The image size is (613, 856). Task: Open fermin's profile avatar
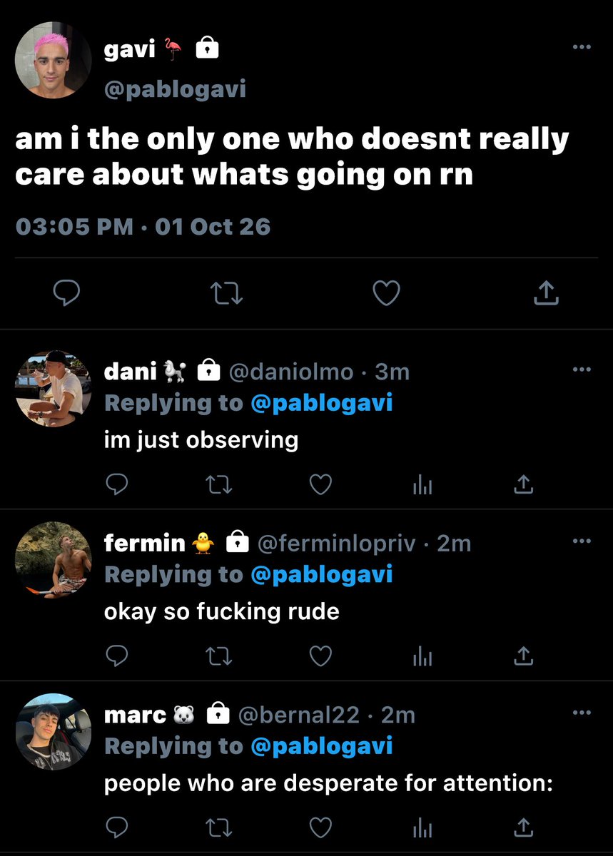[x=54, y=560]
